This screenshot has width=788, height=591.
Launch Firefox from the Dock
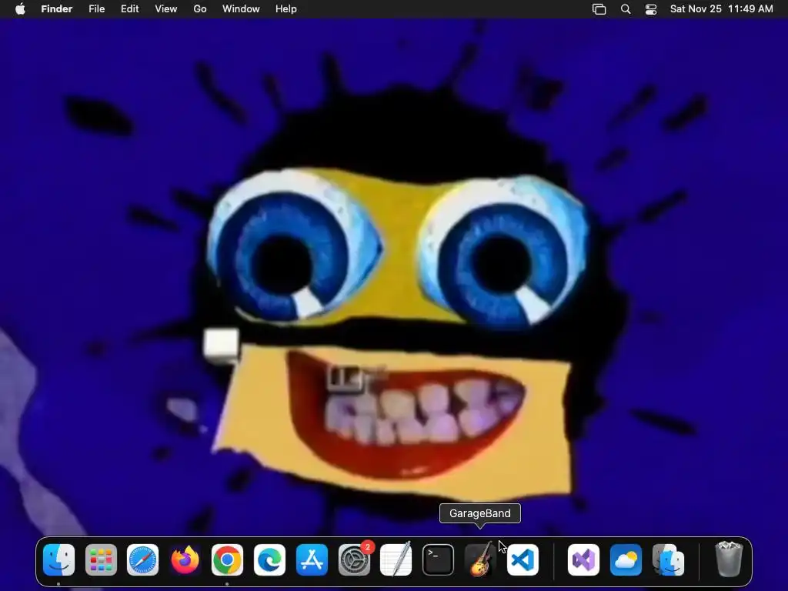(185, 559)
